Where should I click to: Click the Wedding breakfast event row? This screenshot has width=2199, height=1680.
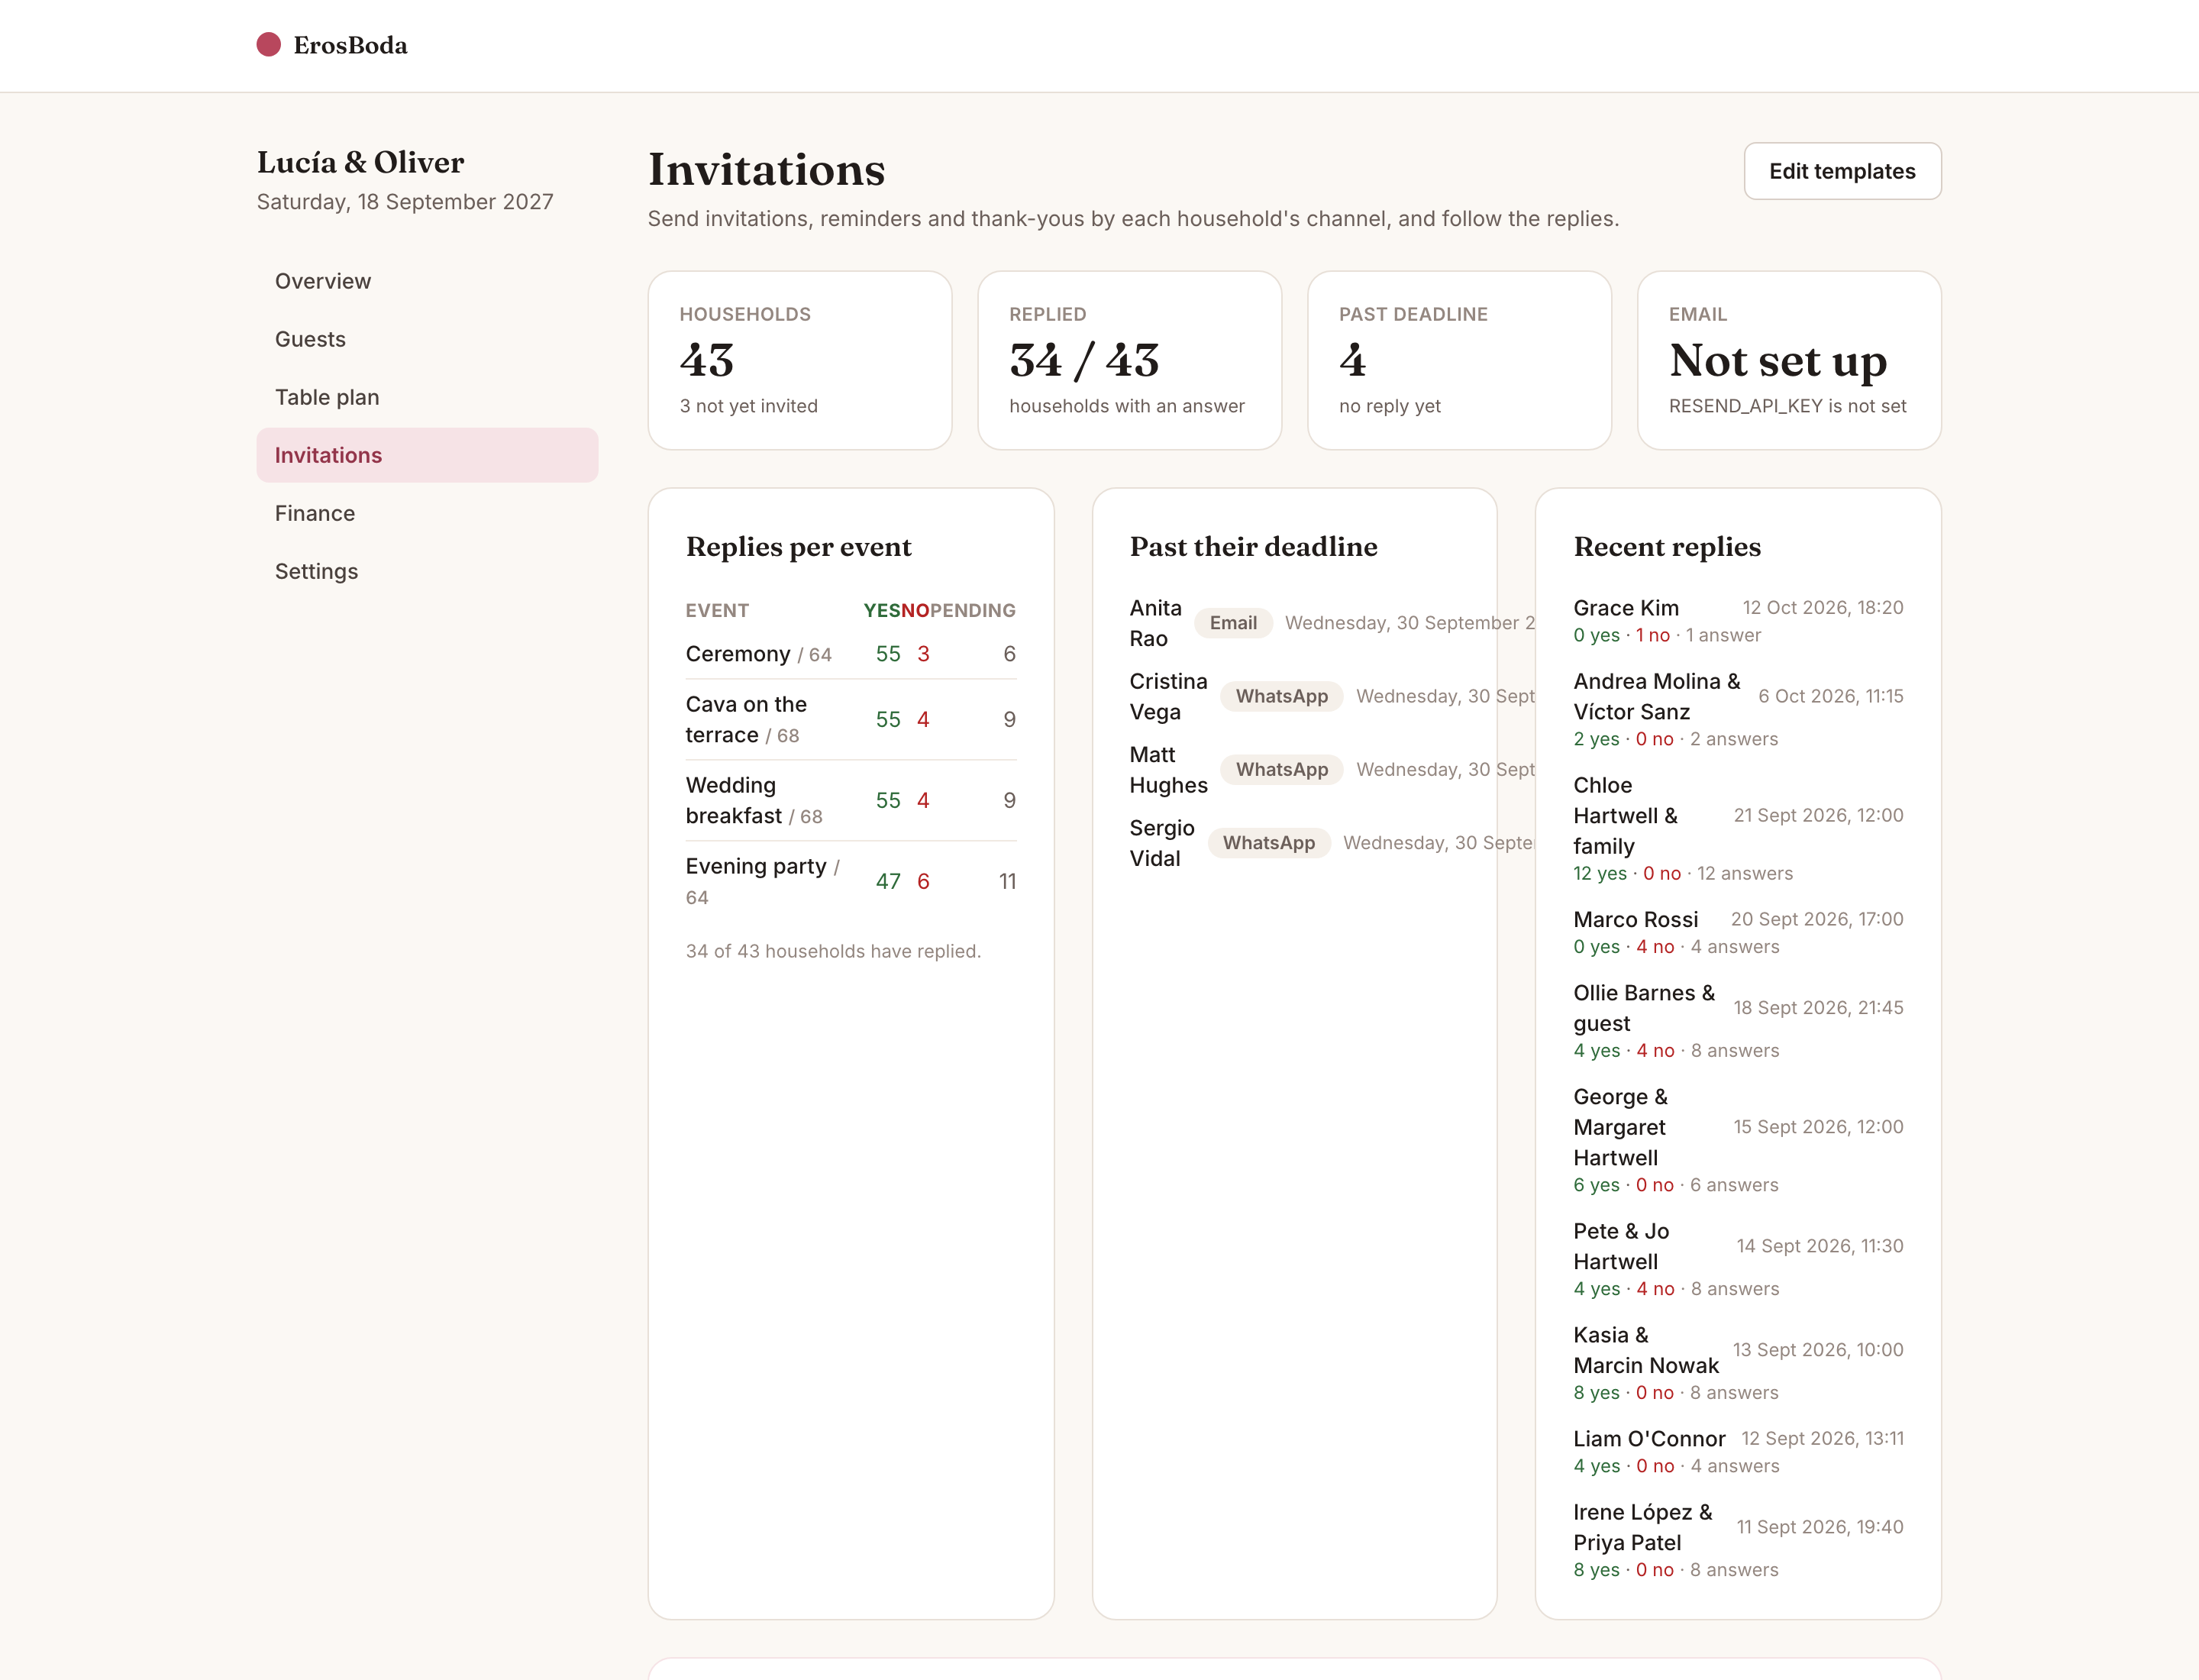851,801
